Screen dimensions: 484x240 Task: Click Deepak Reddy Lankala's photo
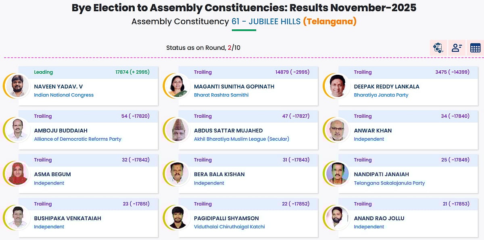(337, 86)
